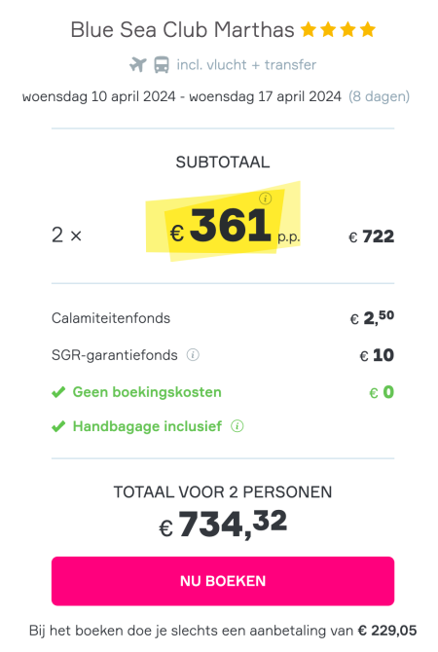Viewport: 438px width, 652px height.
Task: Click the NU BOEKEN button
Action: click(x=223, y=581)
